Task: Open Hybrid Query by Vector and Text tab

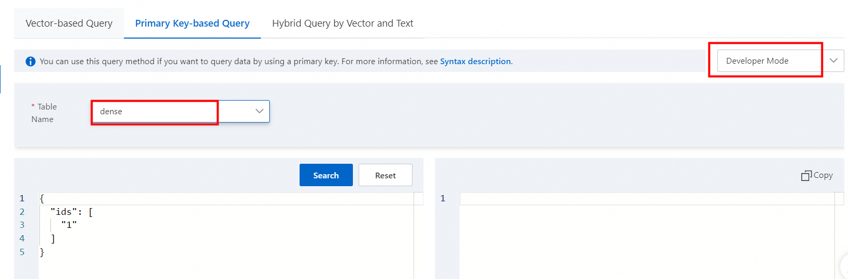Action: [342, 23]
